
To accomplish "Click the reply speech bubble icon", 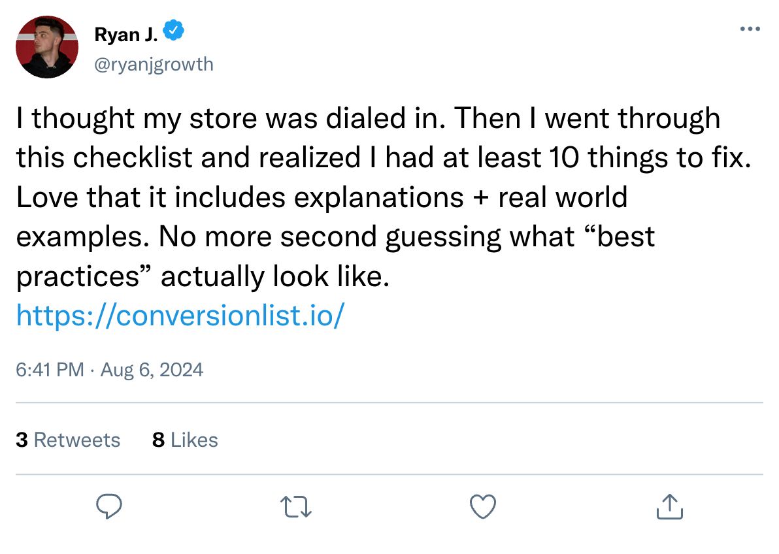I will (x=110, y=507).
